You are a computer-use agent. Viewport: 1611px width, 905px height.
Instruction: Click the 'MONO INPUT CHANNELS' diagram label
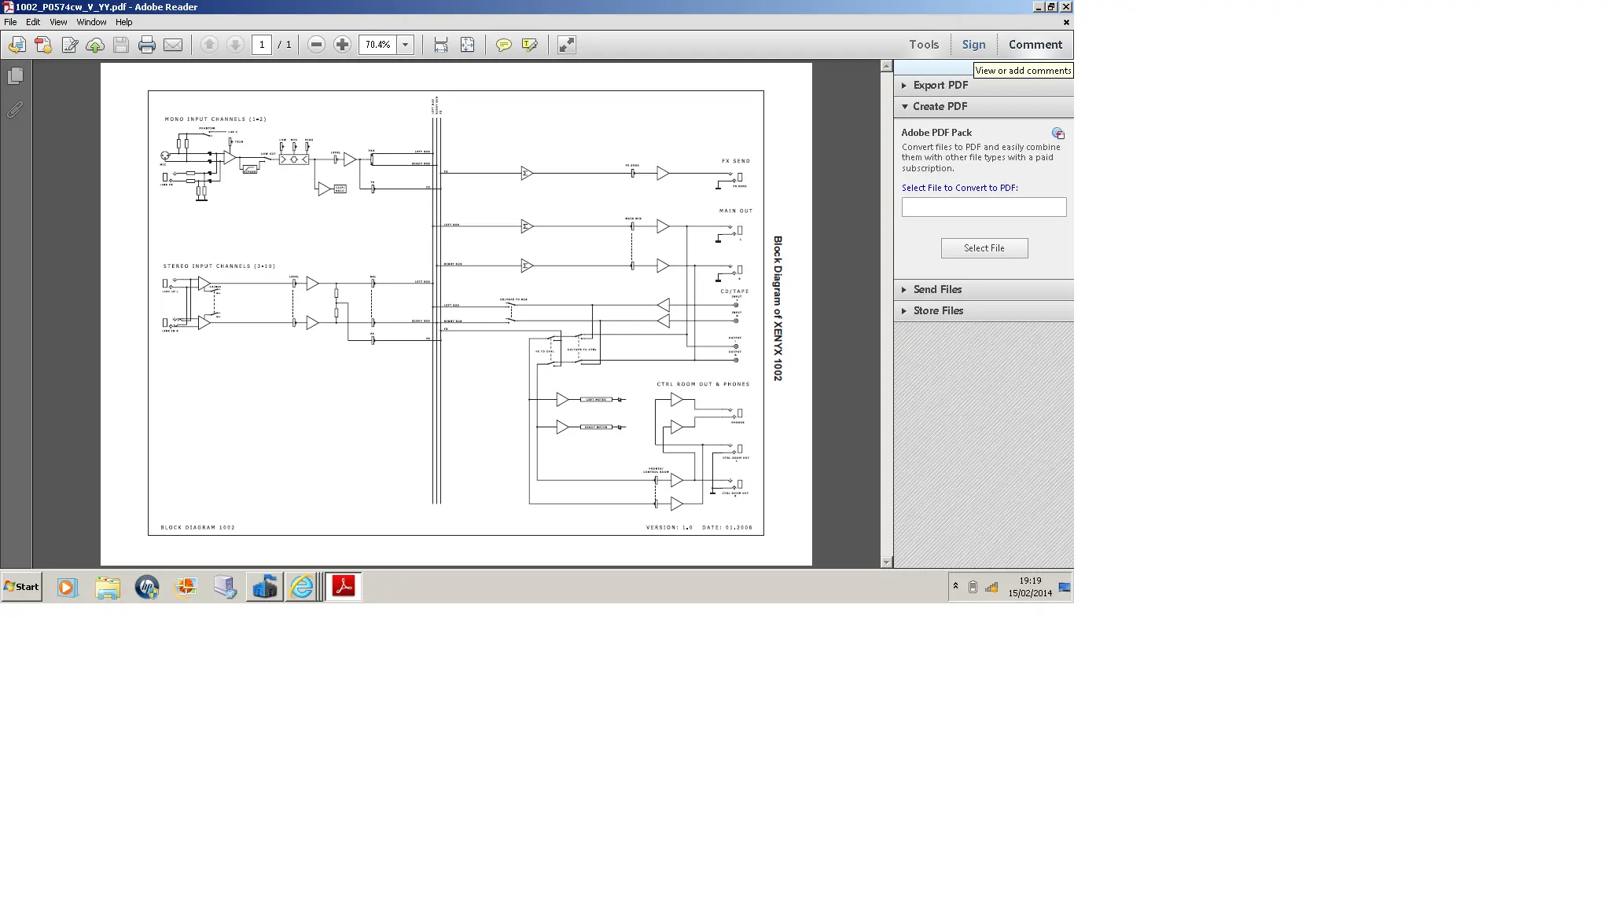215,119
